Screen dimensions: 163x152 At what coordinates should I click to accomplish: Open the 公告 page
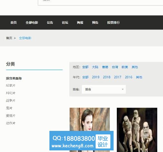pyautogui.click(x=50, y=22)
